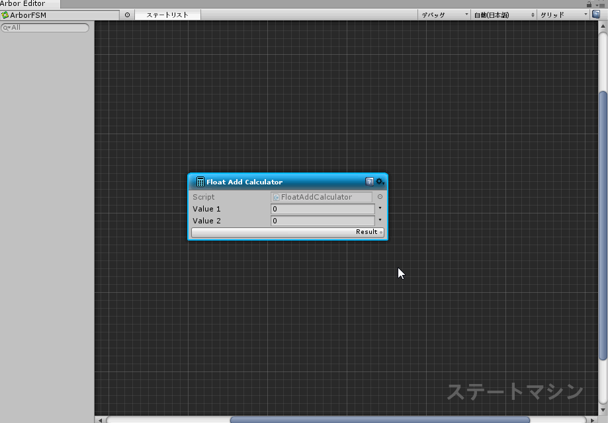The height and width of the screenshot is (423, 608).
Task: Click the horizontal scrollbar thumb at bottom
Action: [379, 420]
